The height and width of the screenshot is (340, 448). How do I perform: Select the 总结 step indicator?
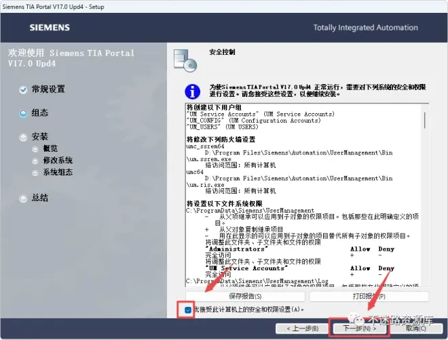(23, 198)
